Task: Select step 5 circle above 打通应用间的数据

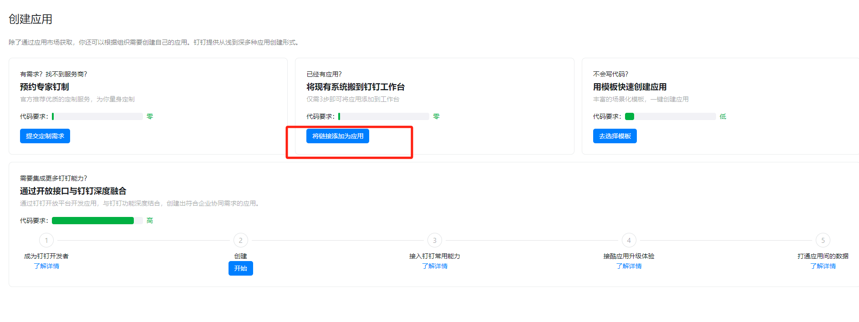Action: [x=823, y=240]
